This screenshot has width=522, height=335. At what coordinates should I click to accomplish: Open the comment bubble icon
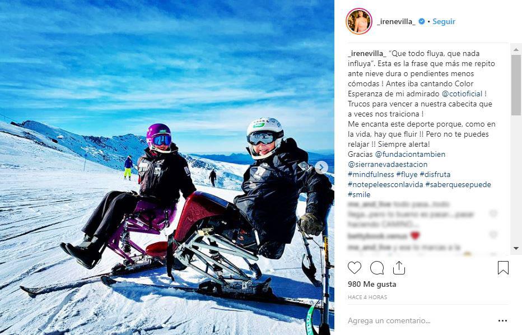377,268
